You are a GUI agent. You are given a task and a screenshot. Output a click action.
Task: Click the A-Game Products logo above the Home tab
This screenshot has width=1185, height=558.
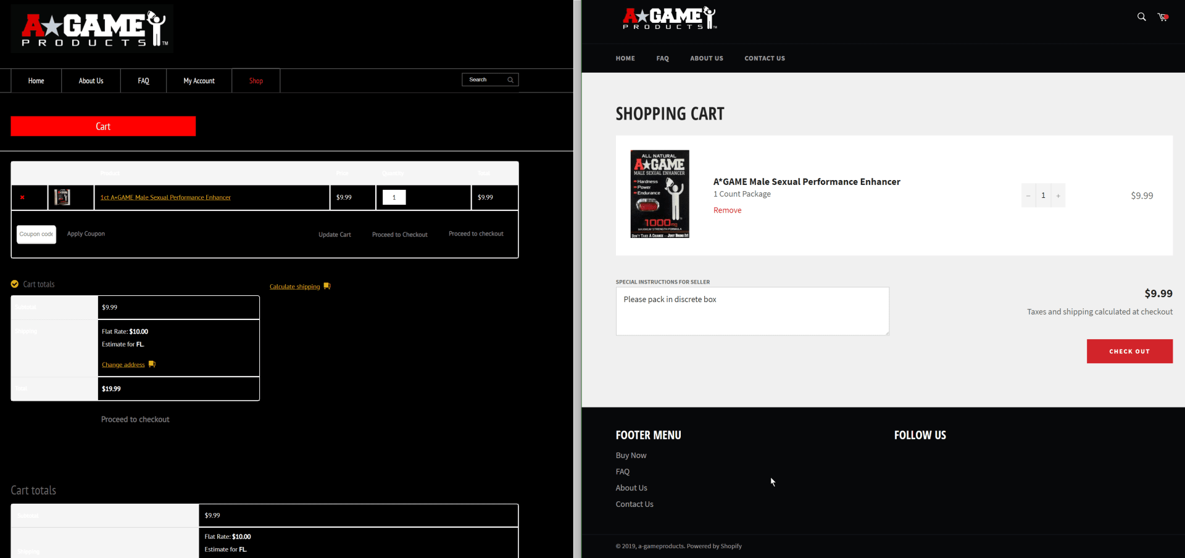click(x=92, y=28)
